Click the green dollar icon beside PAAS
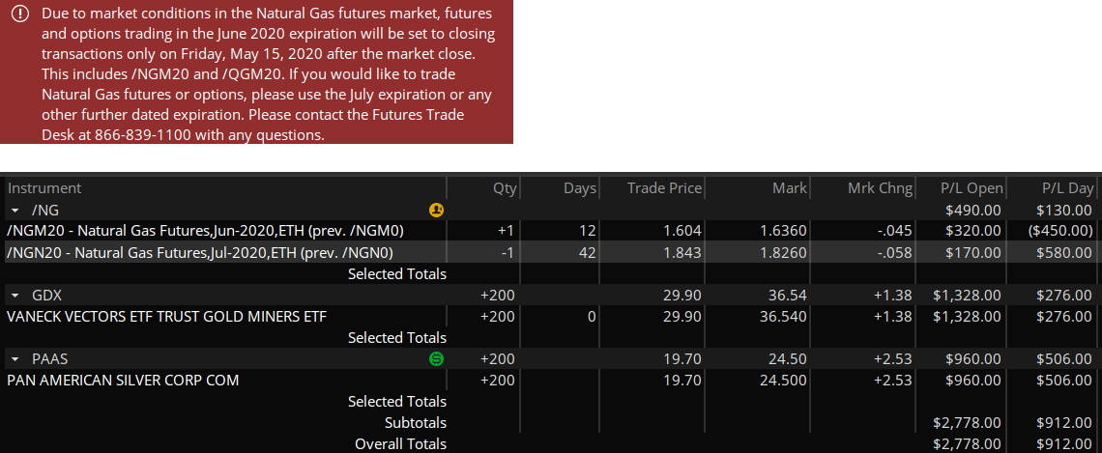This screenshot has height=453, width=1102. point(436,359)
